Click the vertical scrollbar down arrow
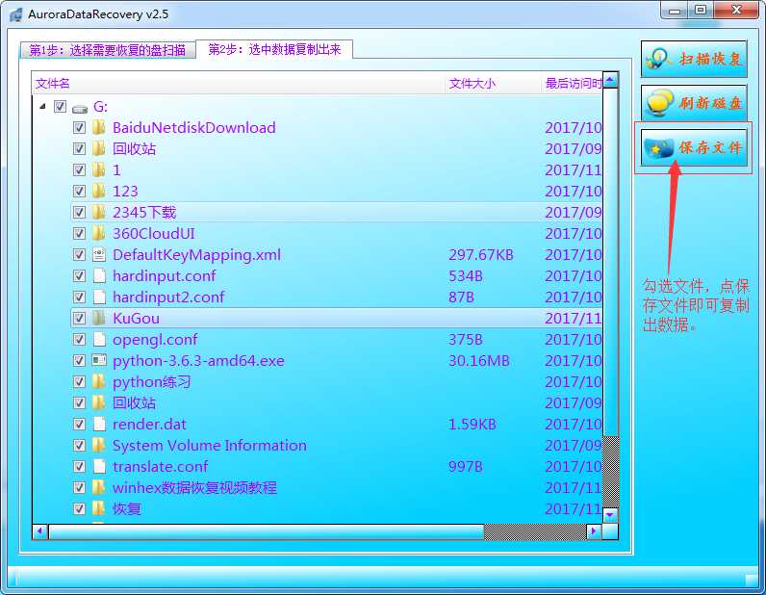The height and width of the screenshot is (595, 766). 610,515
